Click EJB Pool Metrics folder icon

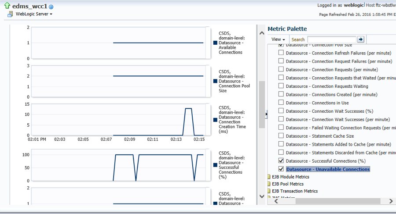click(x=269, y=184)
